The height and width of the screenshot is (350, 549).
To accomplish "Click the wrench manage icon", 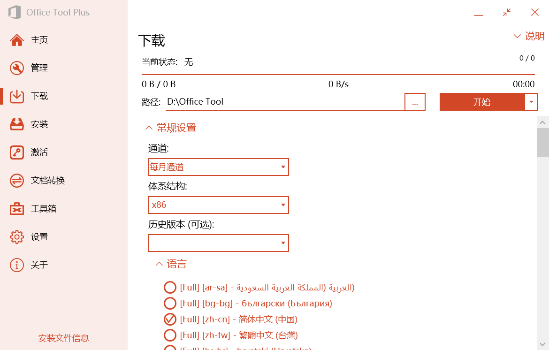I will [17, 68].
